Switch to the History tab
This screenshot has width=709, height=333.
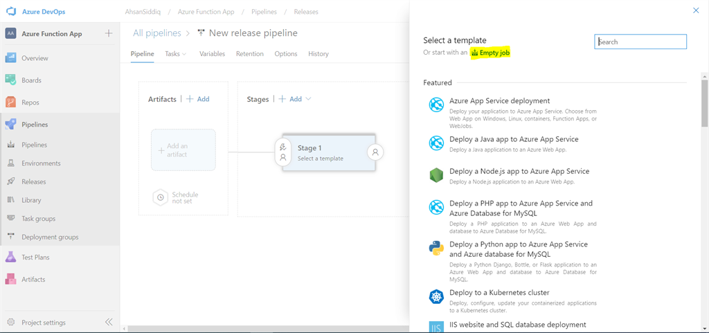click(318, 54)
